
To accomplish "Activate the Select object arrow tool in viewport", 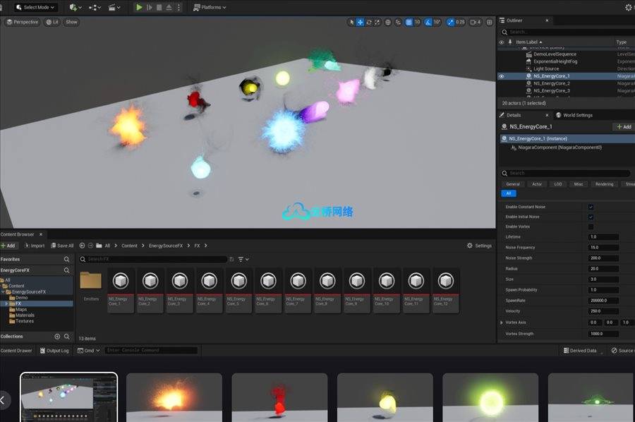I will [351, 23].
